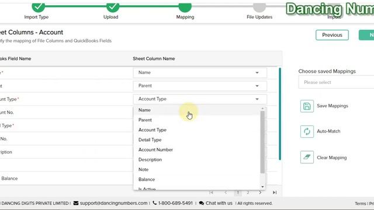This screenshot has width=374, height=210.
Task: Click the Previous button
Action: tap(332, 35)
